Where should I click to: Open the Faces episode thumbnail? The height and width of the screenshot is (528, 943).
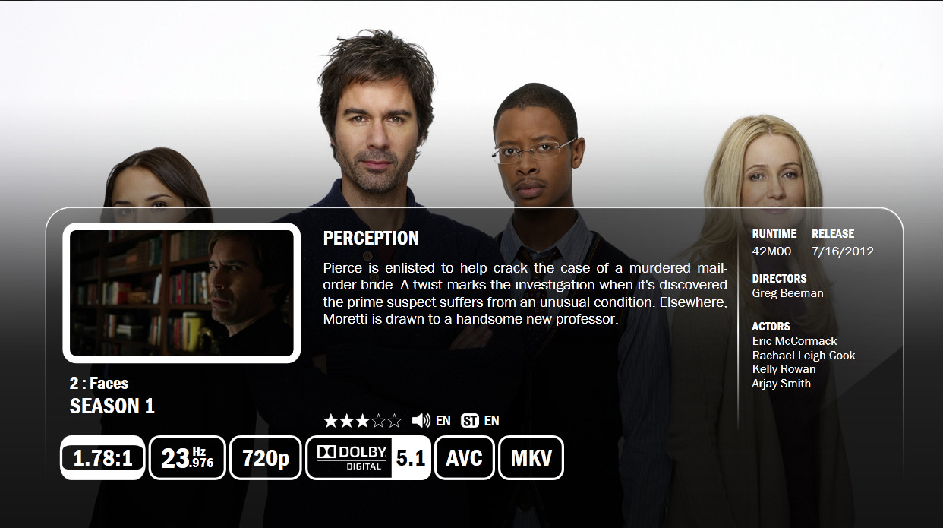coord(181,292)
